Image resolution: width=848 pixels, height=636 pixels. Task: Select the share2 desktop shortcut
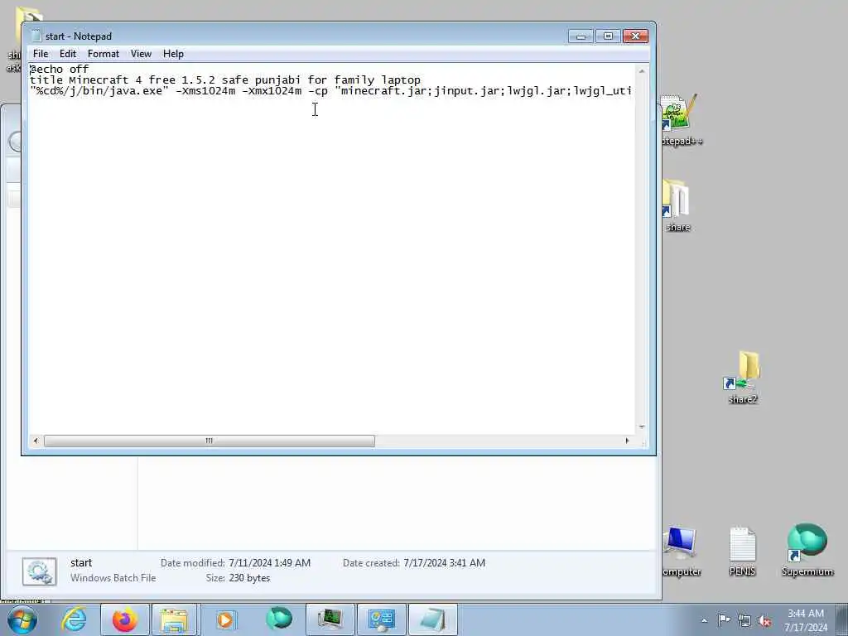(x=743, y=378)
